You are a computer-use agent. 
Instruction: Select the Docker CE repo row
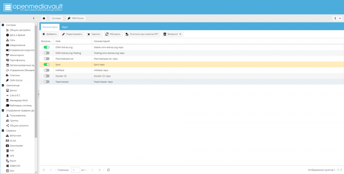tap(191, 76)
